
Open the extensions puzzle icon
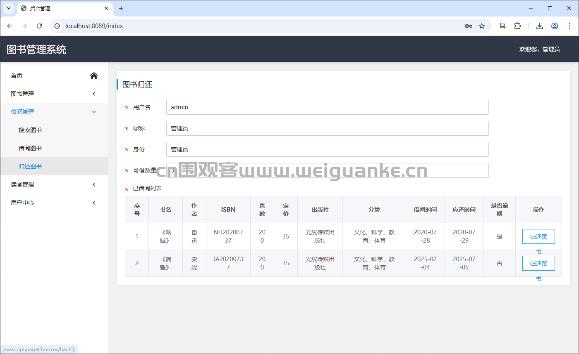517,26
